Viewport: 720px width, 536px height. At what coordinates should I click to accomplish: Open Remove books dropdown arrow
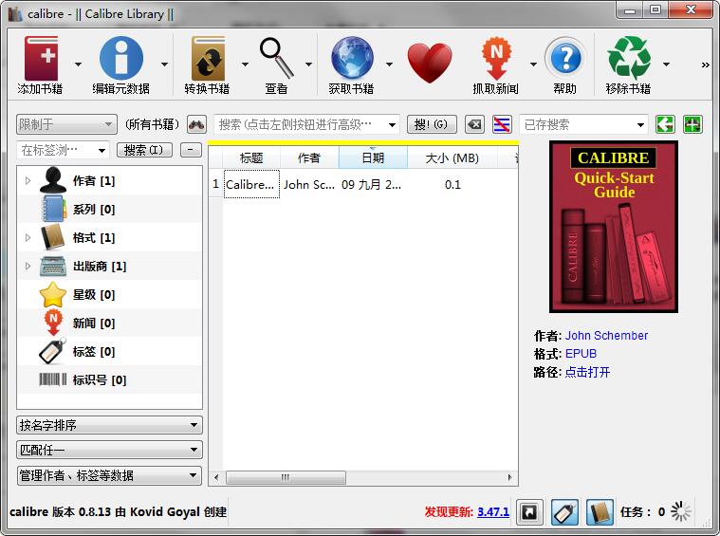pyautogui.click(x=666, y=65)
